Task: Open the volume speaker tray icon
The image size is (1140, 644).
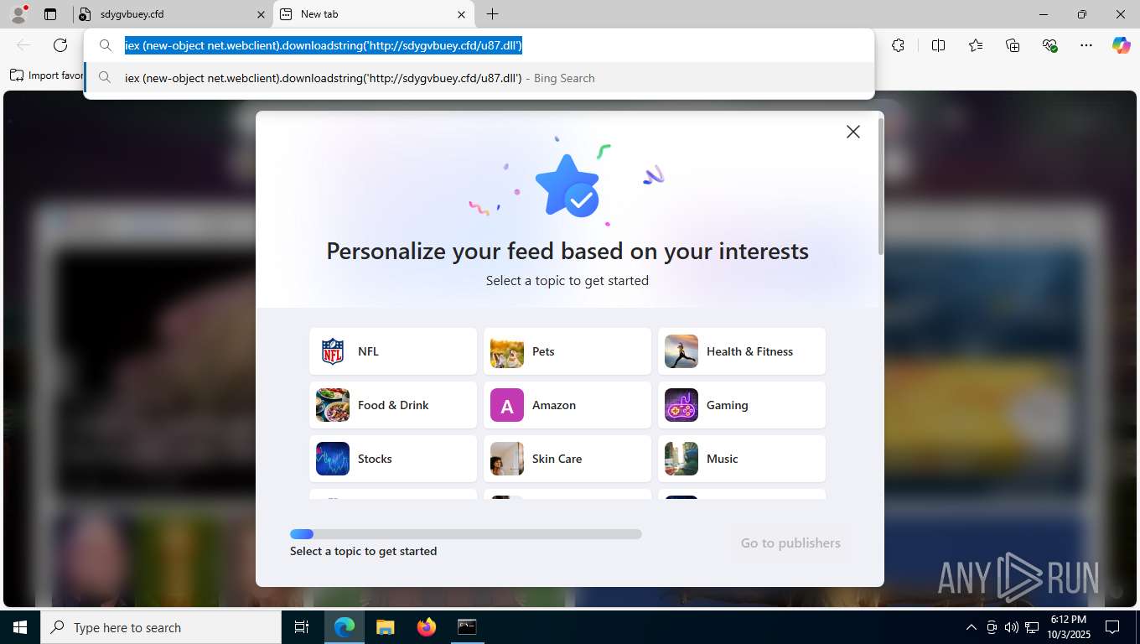Action: [x=1011, y=627]
